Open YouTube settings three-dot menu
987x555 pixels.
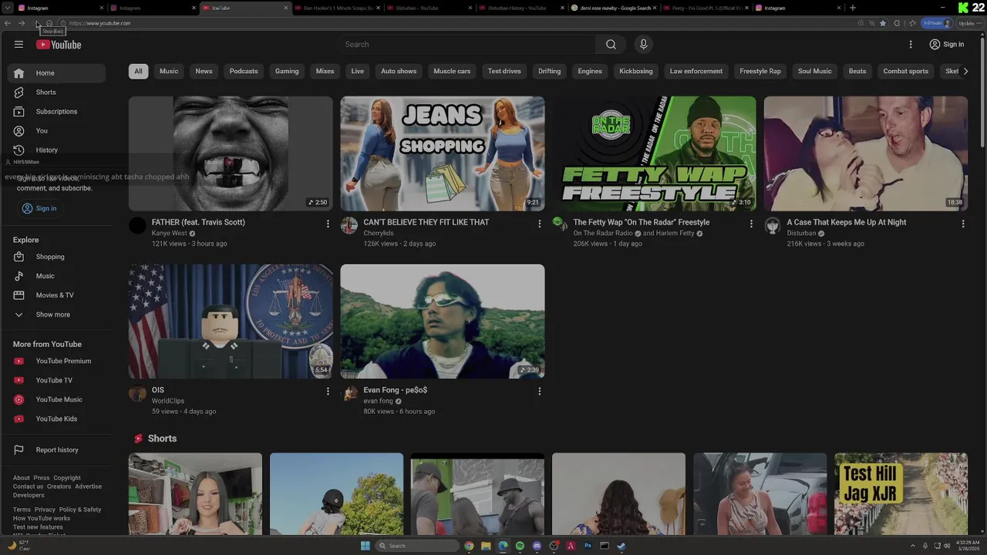click(x=911, y=44)
